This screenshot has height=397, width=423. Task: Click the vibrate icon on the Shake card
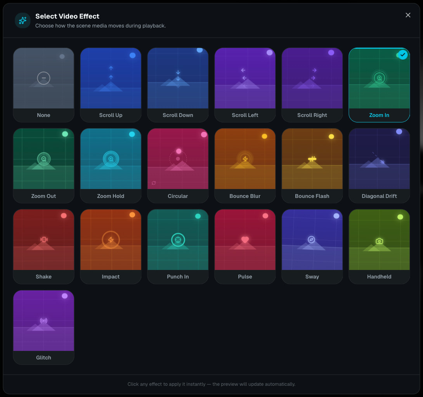pos(44,239)
